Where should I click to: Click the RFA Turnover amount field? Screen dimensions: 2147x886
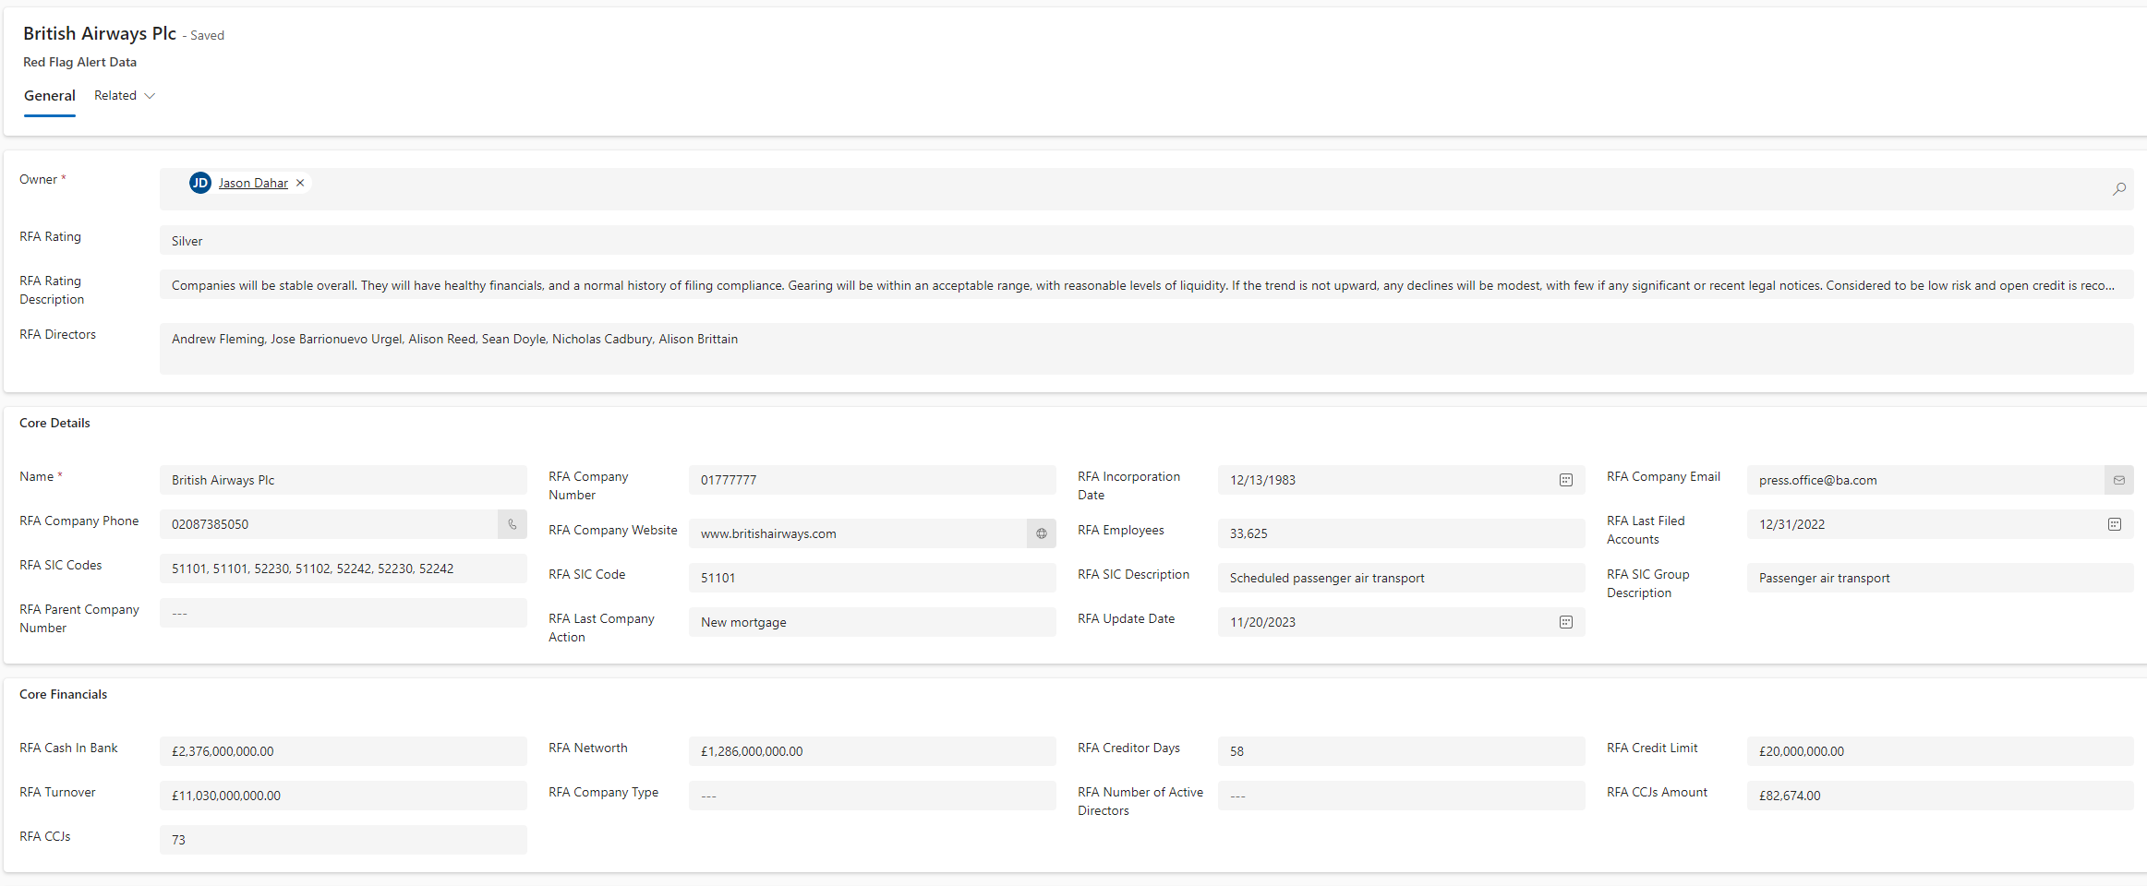(344, 796)
